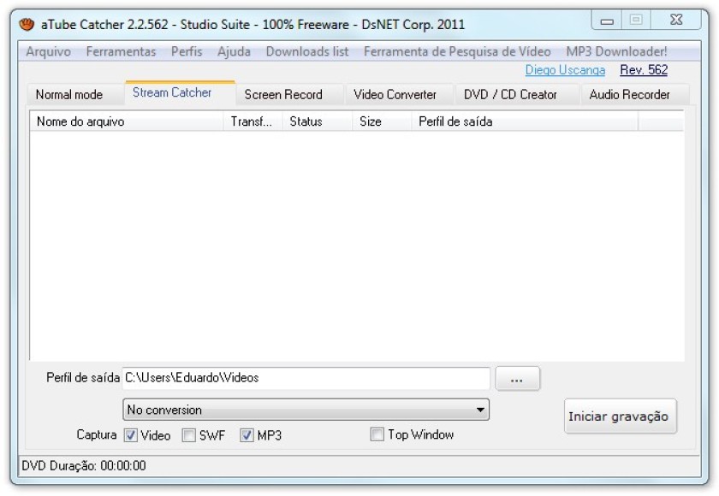Open the Rev. 562 link
Viewport: 719px width, 496px height.
click(644, 70)
